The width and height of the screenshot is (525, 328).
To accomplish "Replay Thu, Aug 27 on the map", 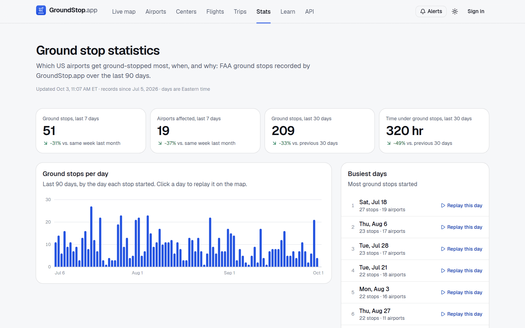I will pyautogui.click(x=462, y=314).
